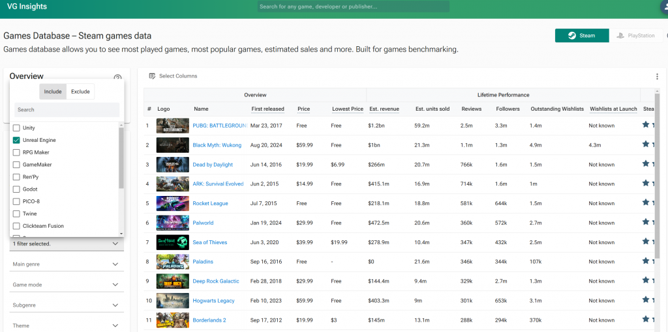Sort by the Price column header
This screenshot has width=668, height=332.
pyautogui.click(x=303, y=109)
